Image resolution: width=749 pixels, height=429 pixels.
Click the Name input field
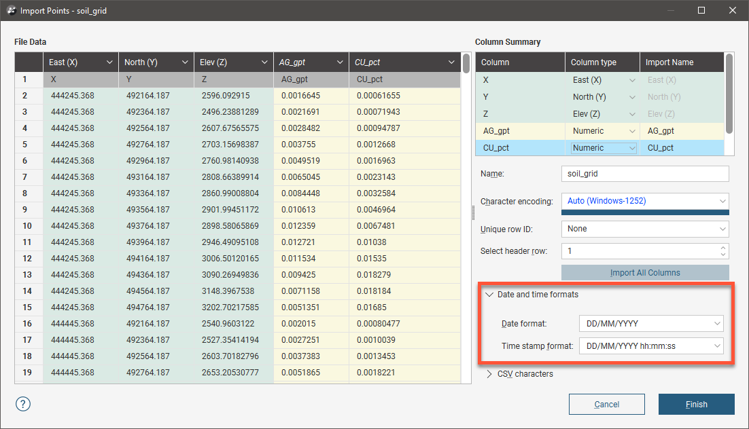click(644, 174)
